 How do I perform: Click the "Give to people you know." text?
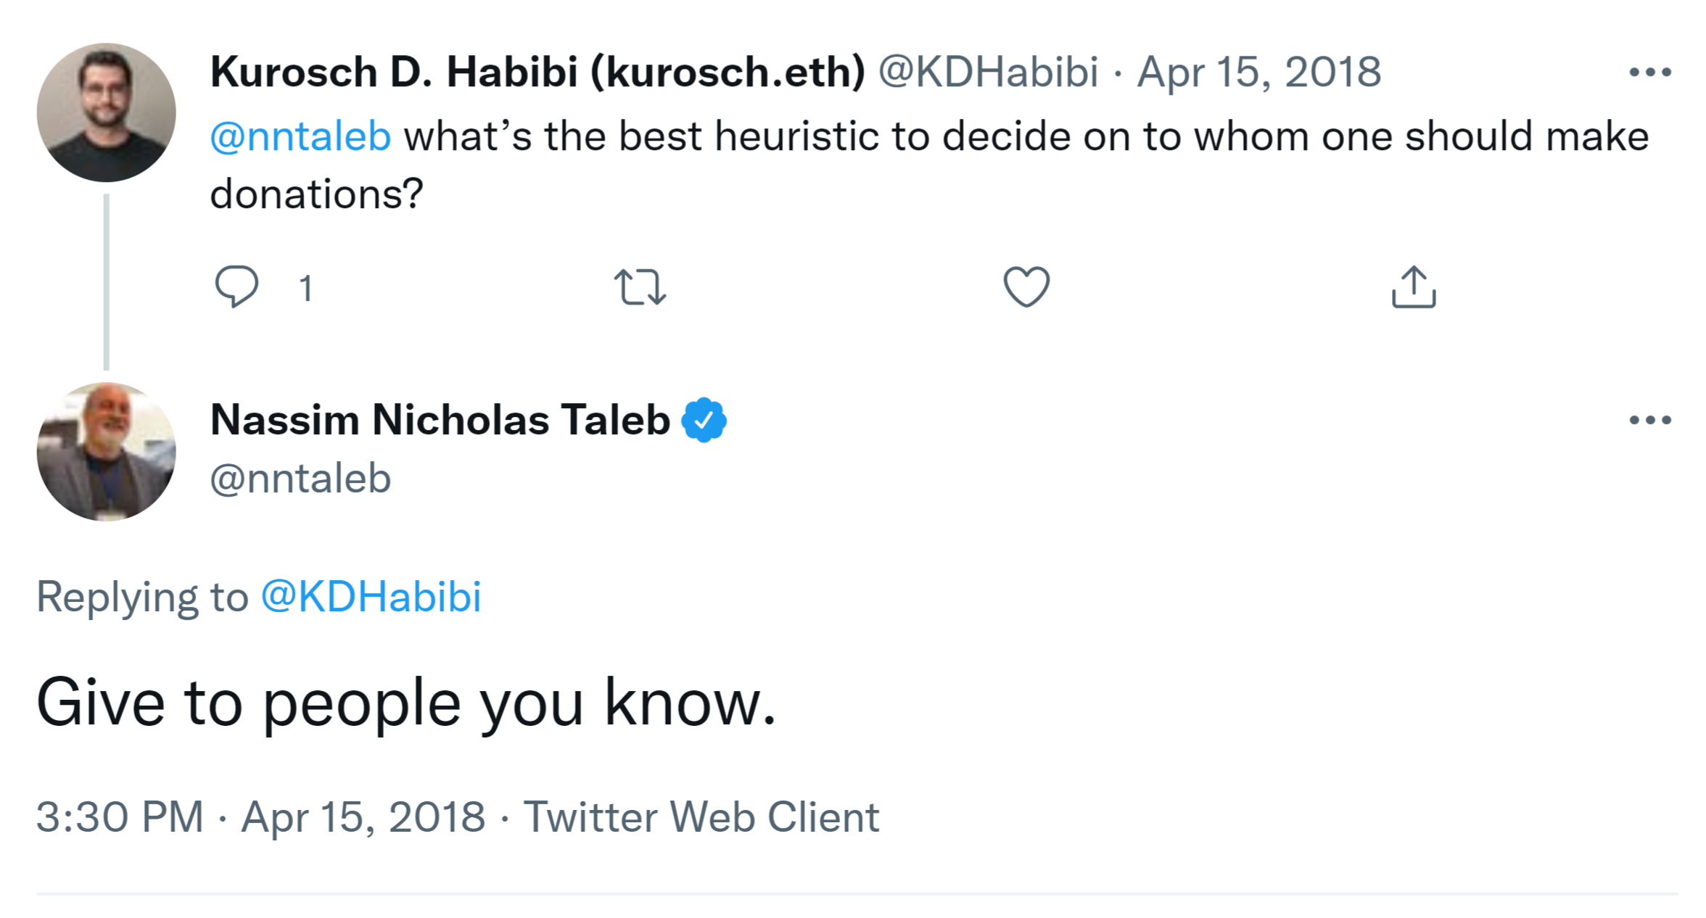pos(406,703)
